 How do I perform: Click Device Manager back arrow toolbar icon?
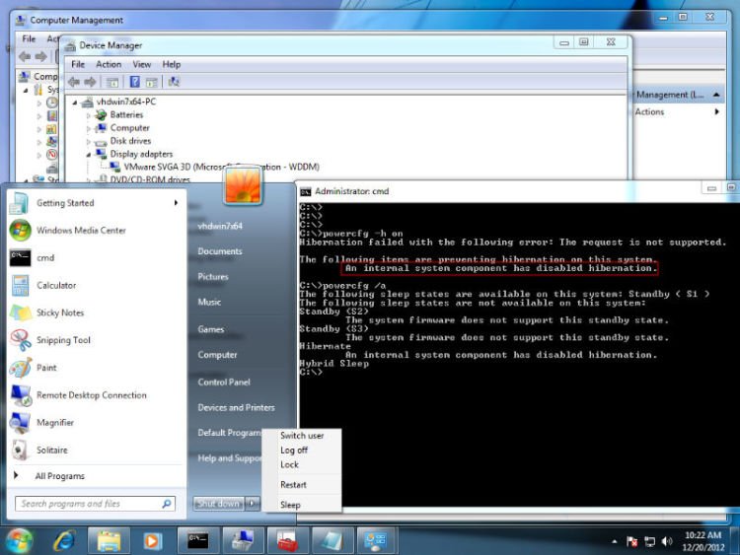pyautogui.click(x=74, y=82)
